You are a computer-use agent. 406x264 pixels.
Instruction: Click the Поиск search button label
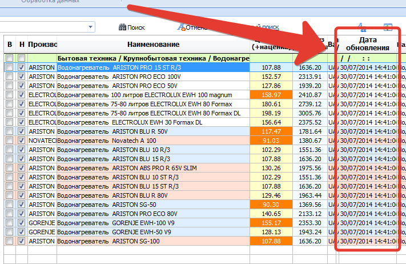(136, 27)
